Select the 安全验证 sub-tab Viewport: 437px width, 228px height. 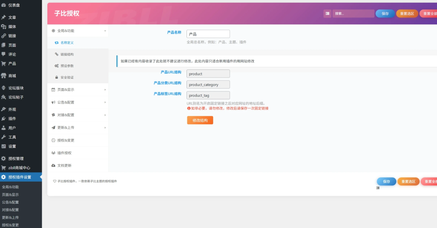click(78, 78)
